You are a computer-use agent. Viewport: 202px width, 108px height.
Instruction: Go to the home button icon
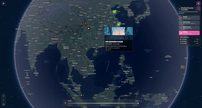pyautogui.click(x=4, y=4)
